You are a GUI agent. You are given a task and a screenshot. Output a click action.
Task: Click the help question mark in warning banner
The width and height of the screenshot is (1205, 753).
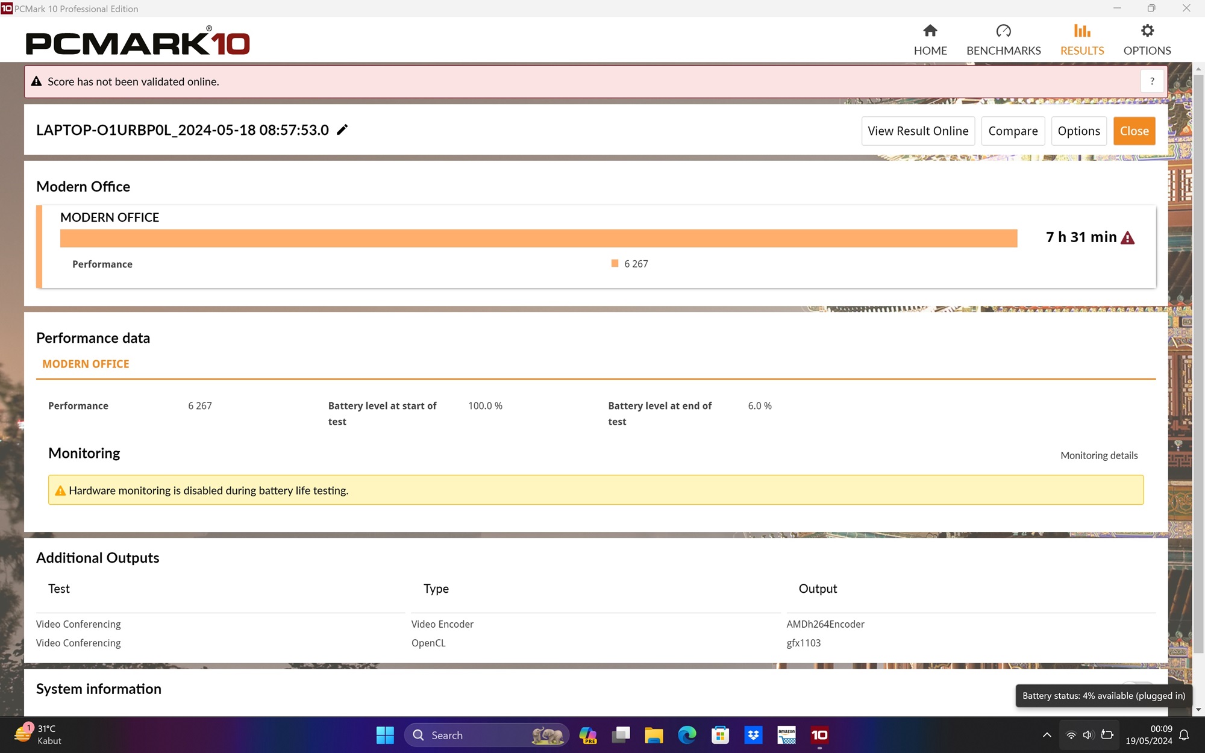pos(1152,81)
